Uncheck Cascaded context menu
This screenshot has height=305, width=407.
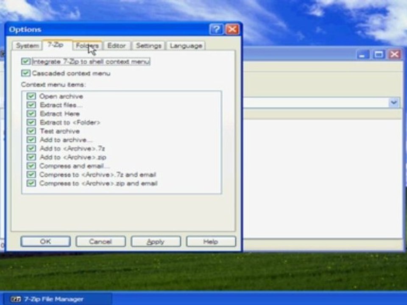pyautogui.click(x=26, y=73)
